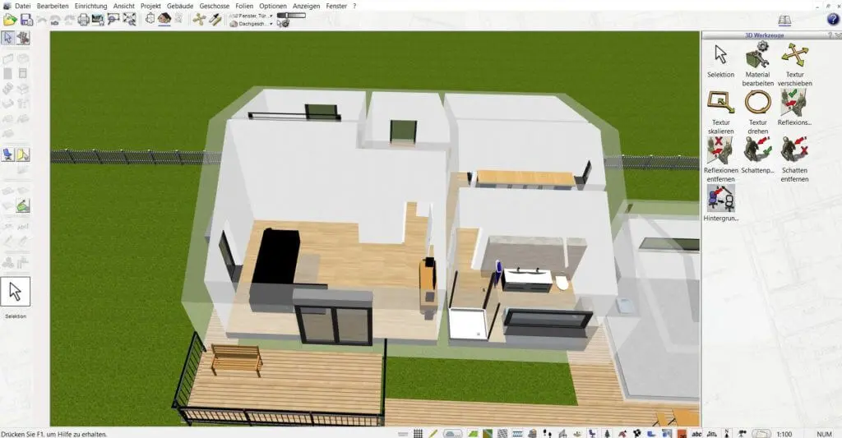Toggle the footprints icon in status bar

pos(547,433)
